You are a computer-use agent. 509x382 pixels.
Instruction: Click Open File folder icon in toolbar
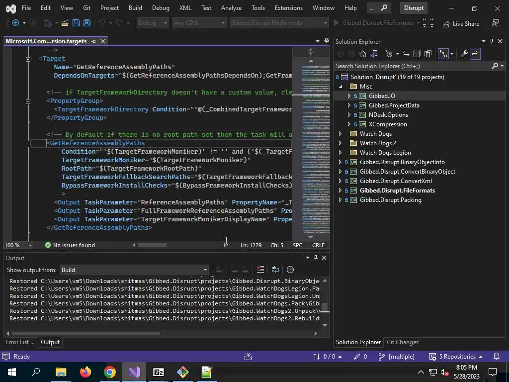65,23
